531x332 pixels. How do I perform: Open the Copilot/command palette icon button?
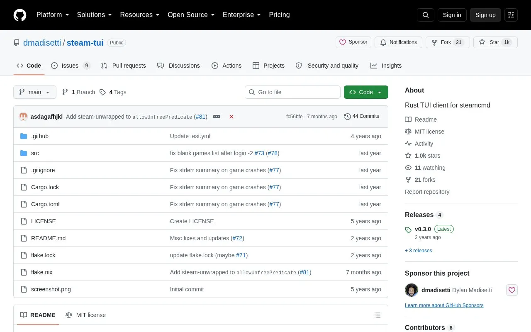click(511, 15)
